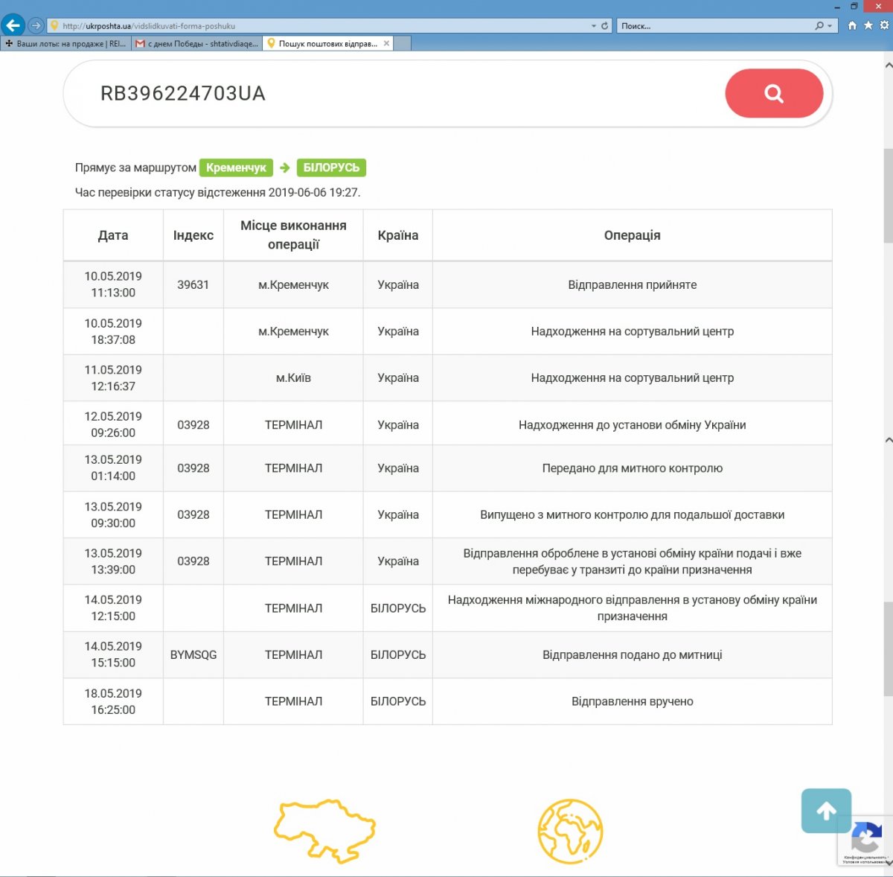Expand the address bar dropdown arrow
Screen dimensions: 893x877
[593, 26]
